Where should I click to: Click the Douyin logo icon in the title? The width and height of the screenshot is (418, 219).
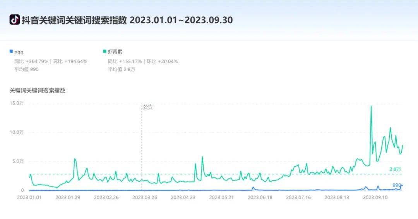pos(14,20)
